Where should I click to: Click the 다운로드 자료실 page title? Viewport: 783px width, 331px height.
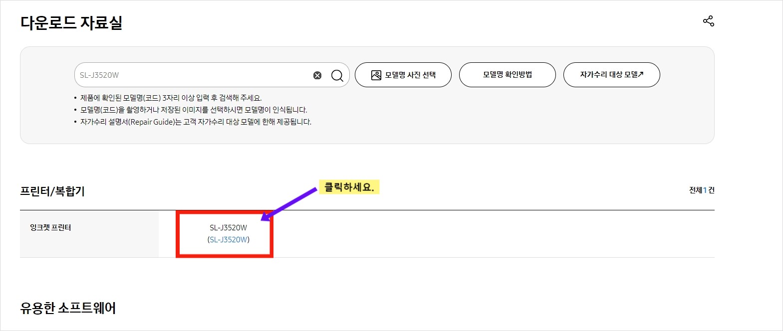point(71,22)
